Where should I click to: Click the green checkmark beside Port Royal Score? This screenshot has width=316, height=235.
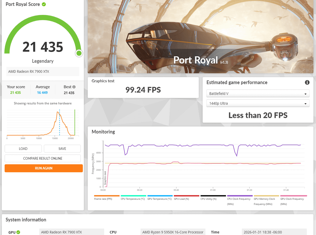(44, 4)
